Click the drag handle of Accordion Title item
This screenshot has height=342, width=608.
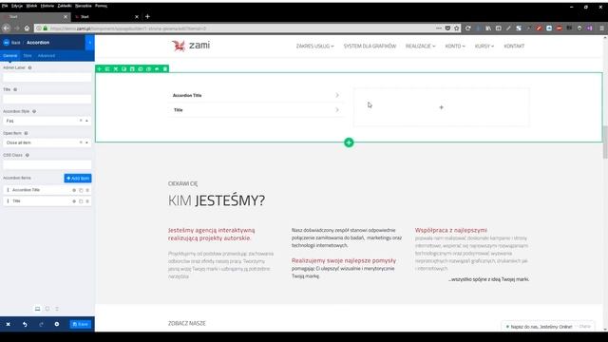[8, 190]
